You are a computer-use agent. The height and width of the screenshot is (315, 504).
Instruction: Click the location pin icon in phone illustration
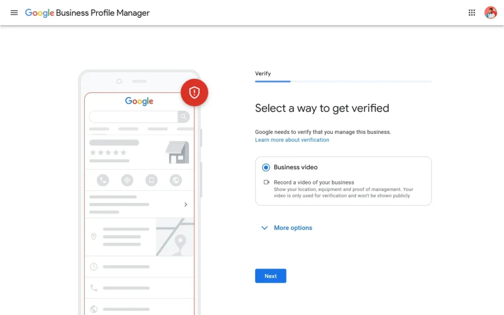[94, 237]
